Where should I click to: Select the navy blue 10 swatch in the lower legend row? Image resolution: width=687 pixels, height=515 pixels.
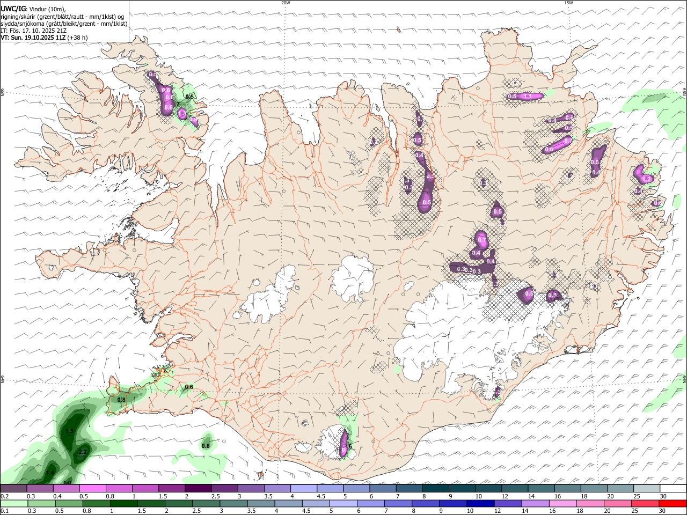point(480,504)
